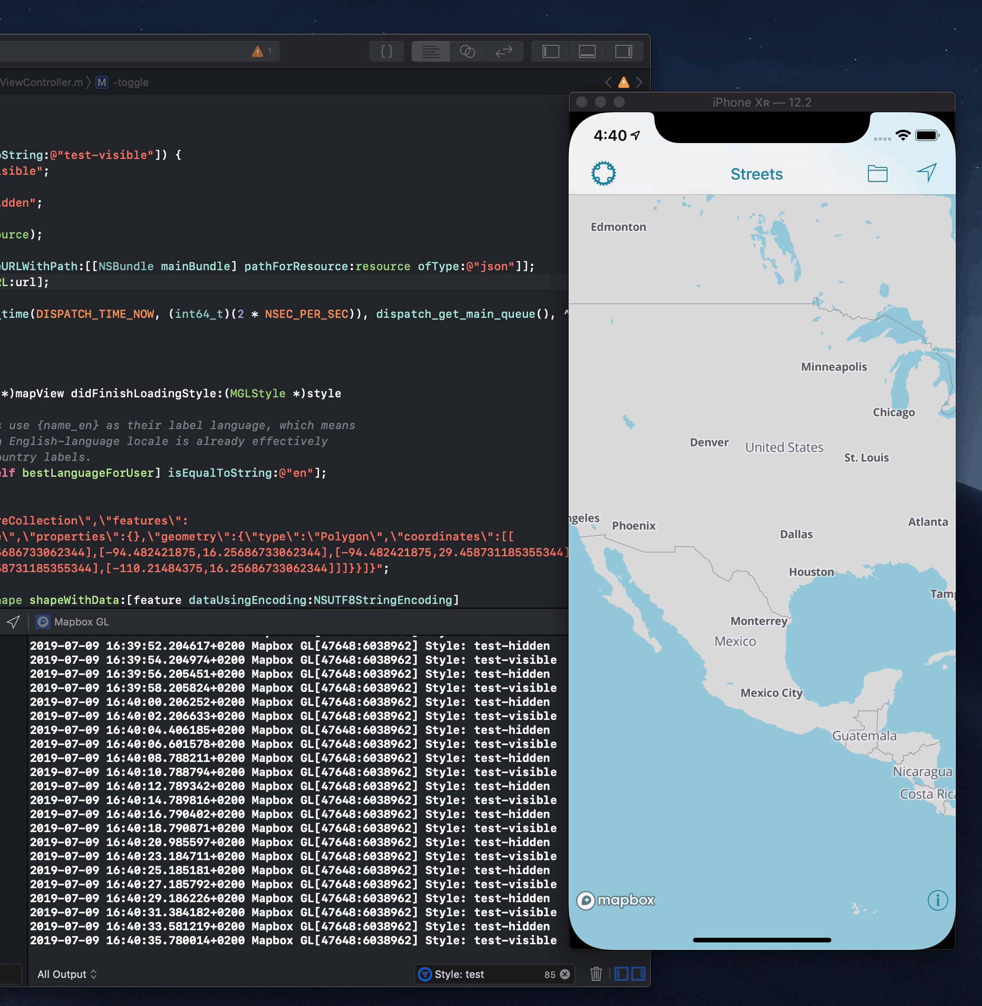The width and height of the screenshot is (982, 1006).
Task: Switch to the assistant editor view
Action: (467, 51)
